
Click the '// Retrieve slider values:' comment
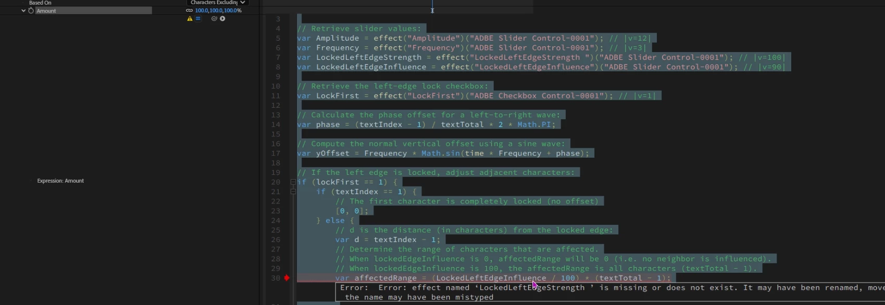[x=359, y=29]
